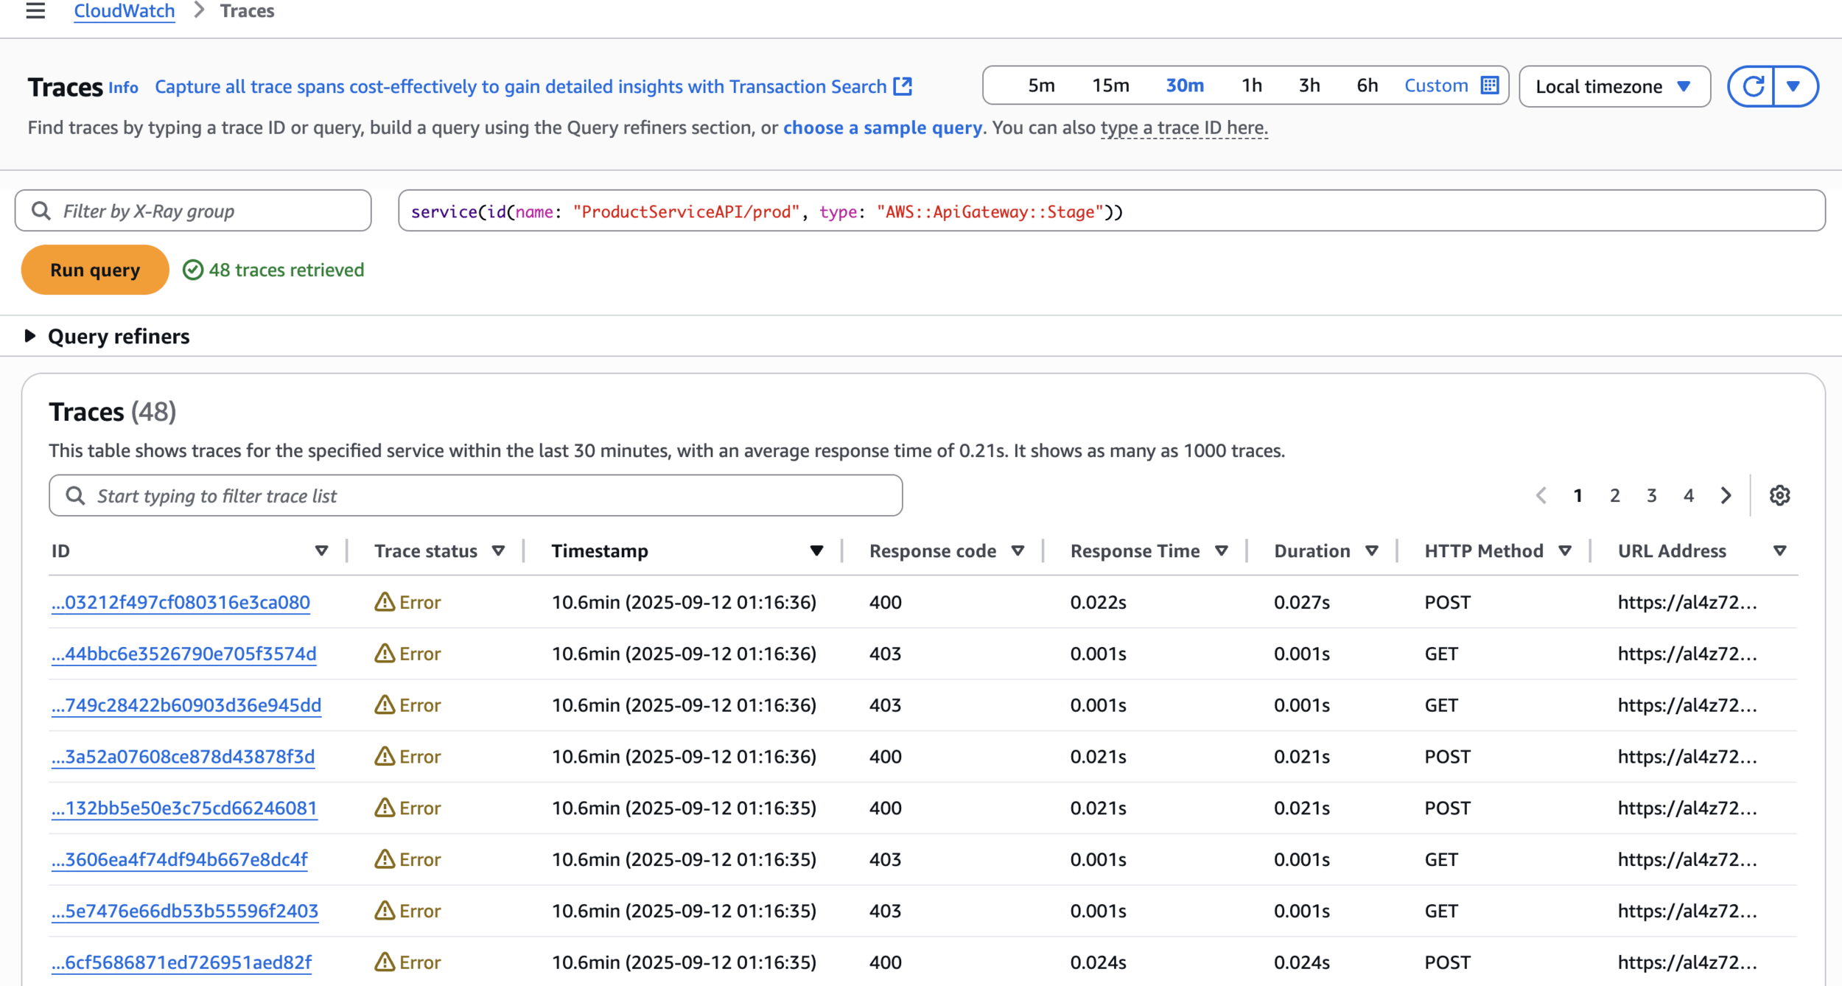This screenshot has width=1842, height=986.
Task: Select the 5m time range
Action: pyautogui.click(x=1041, y=85)
